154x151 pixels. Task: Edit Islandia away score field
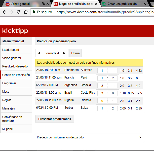(x=113, y=101)
